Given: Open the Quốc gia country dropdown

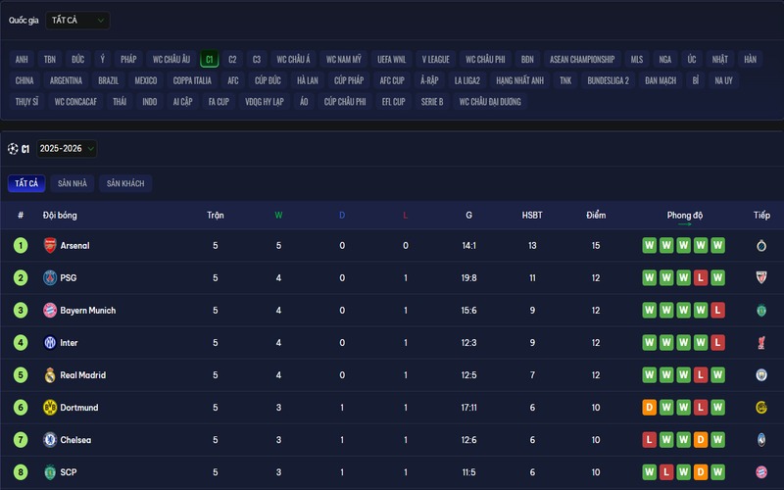Looking at the screenshot, I should point(77,20).
